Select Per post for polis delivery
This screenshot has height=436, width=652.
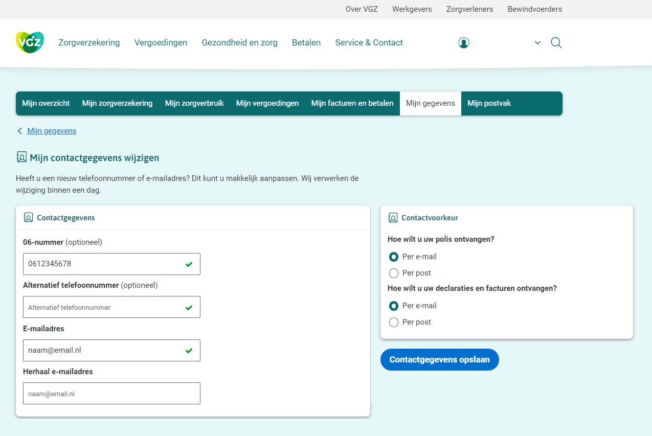tap(394, 273)
